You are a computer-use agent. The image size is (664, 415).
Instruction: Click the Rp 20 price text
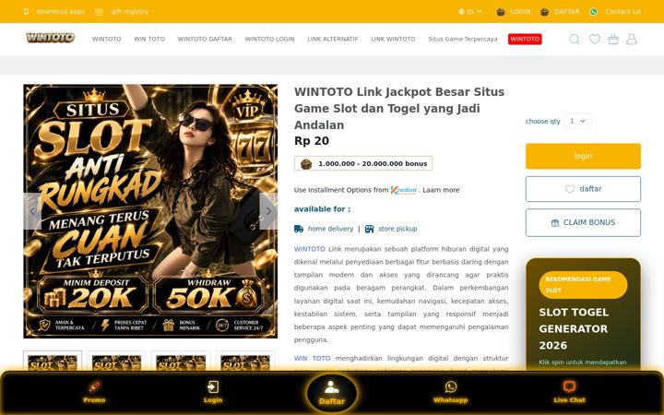point(312,141)
